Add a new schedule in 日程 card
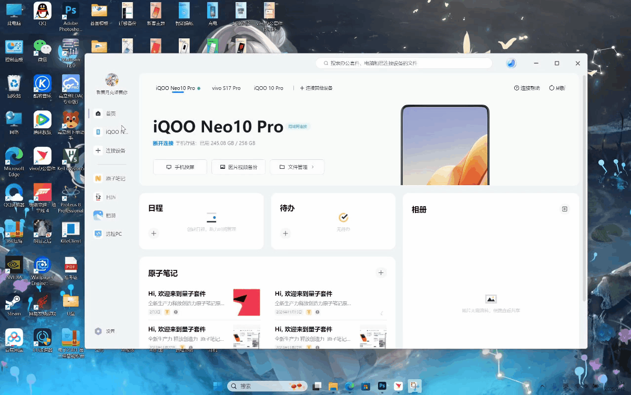The image size is (631, 395). (x=154, y=233)
